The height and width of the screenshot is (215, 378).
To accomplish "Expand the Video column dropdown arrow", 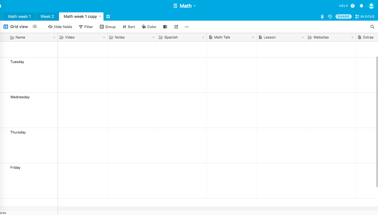I will [x=104, y=37].
